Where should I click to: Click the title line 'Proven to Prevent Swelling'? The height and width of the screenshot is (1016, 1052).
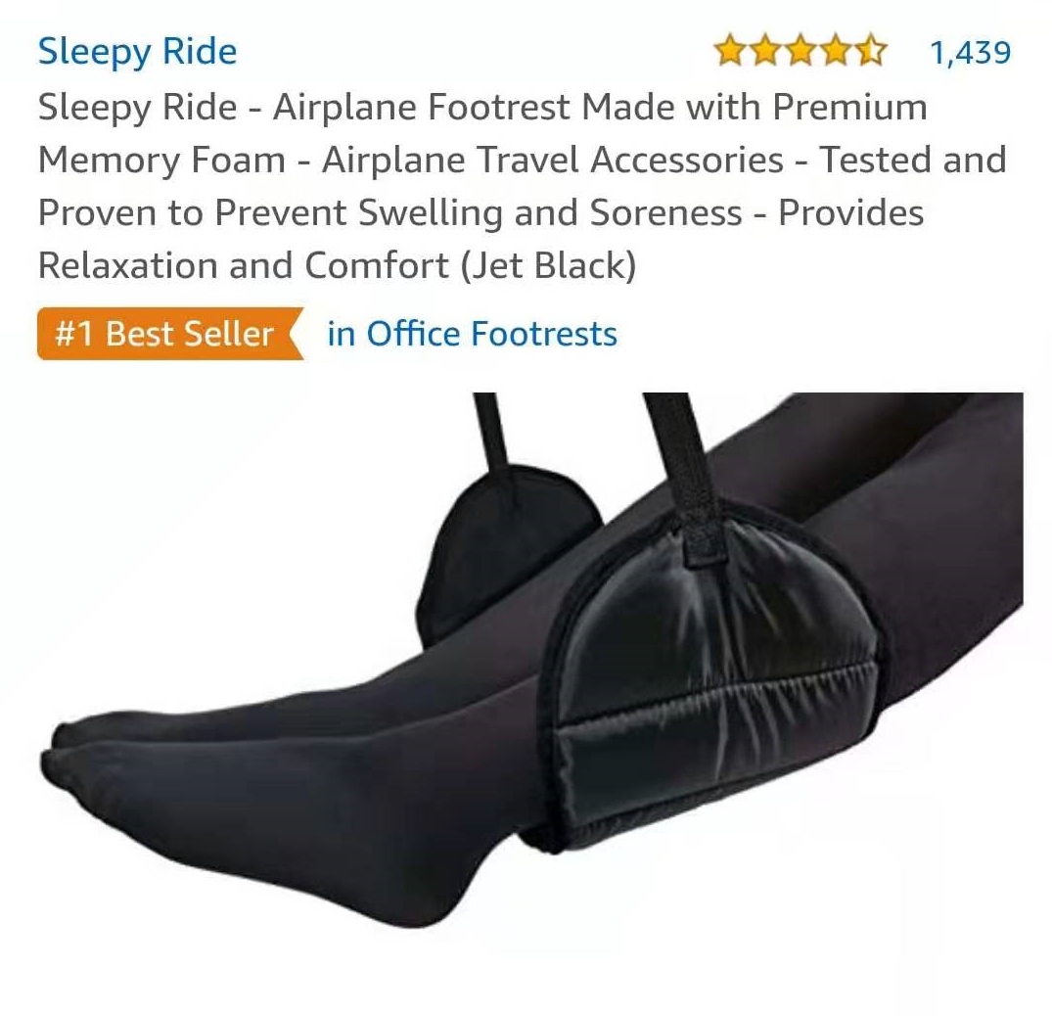pos(480,212)
